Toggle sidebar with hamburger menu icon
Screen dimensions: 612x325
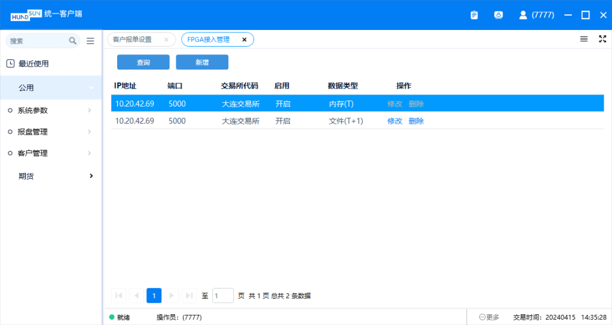[90, 41]
